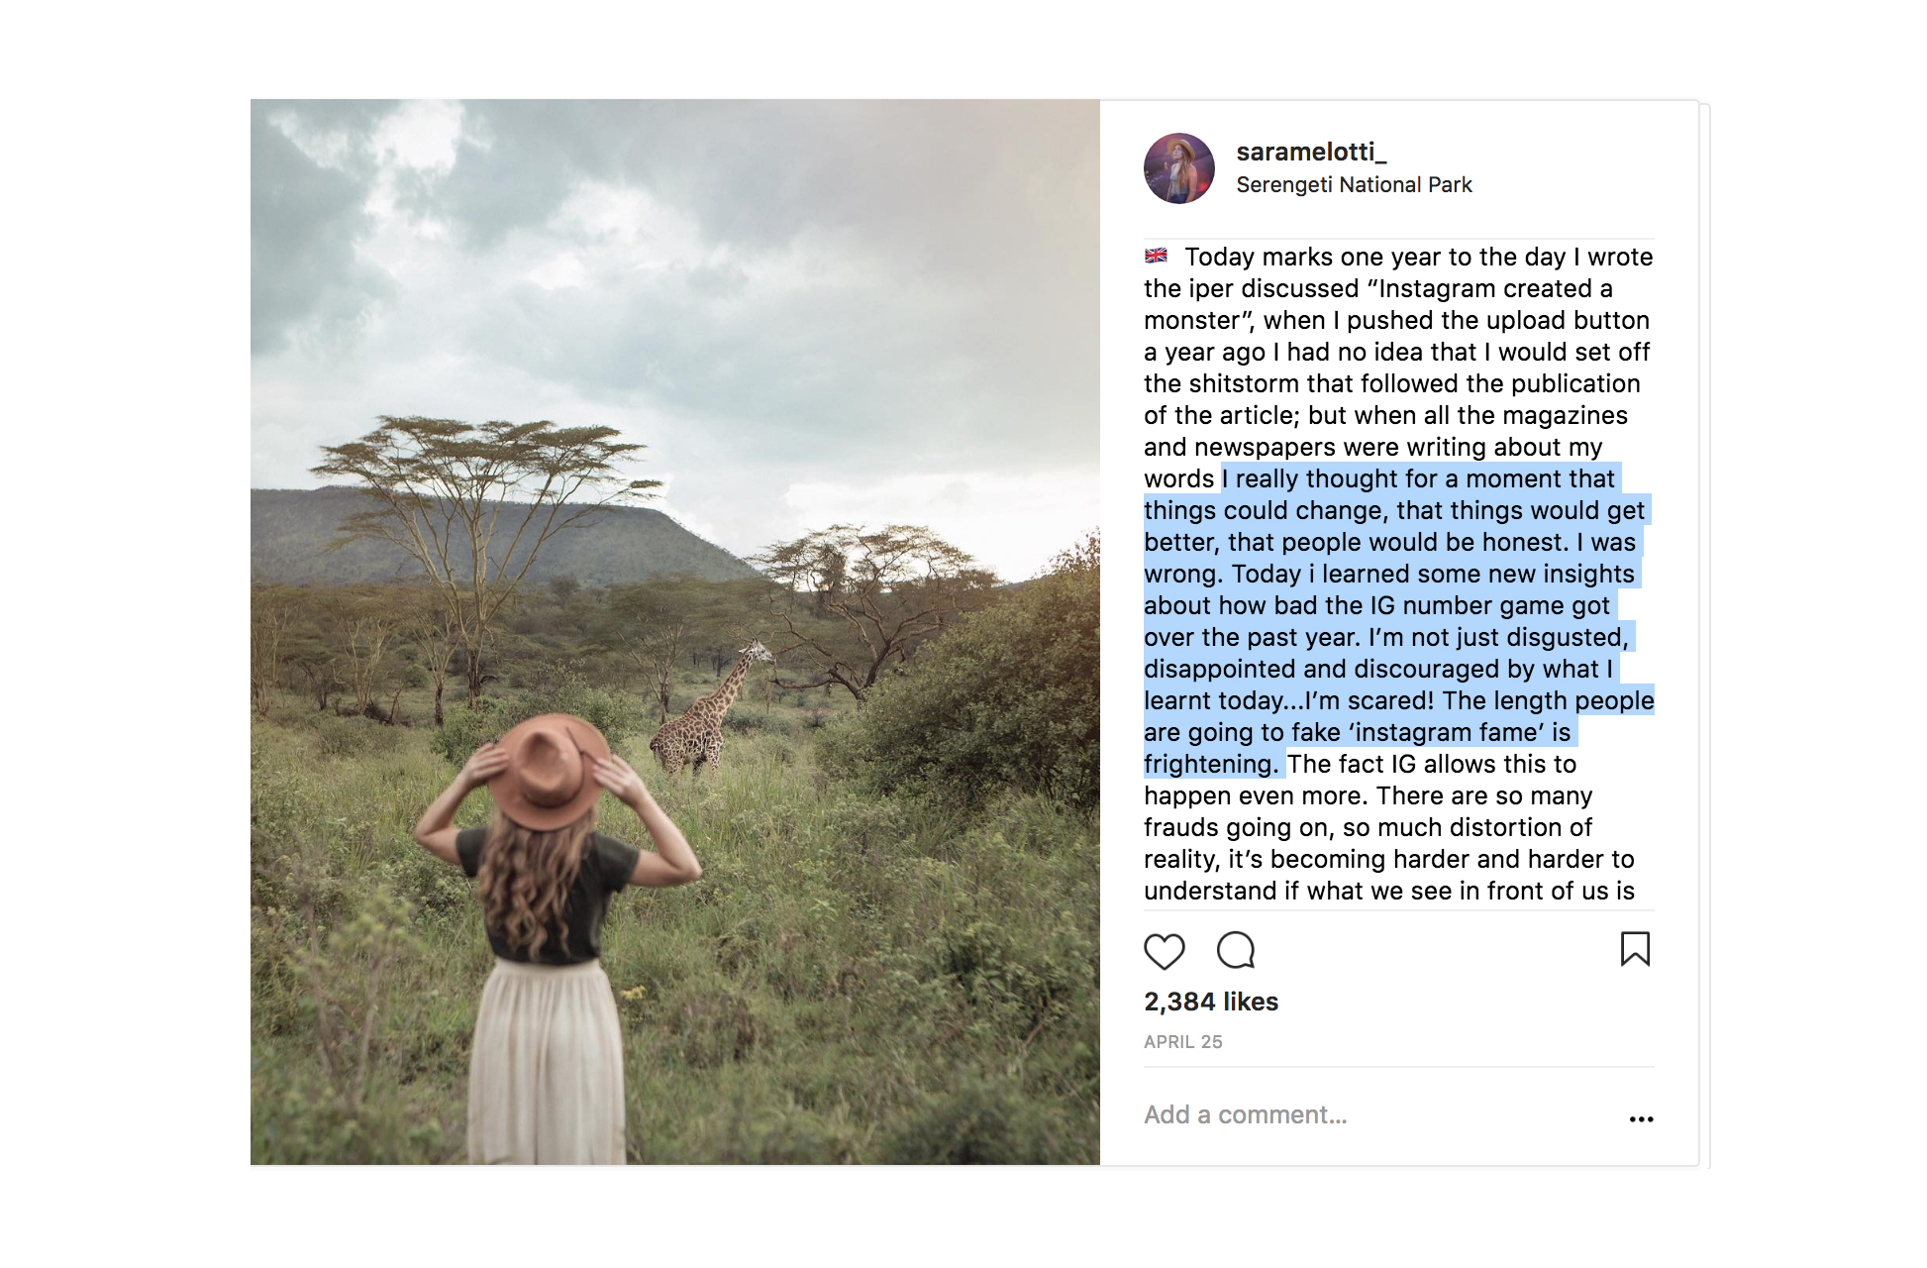Click the caption text 'frauds going on'
Screen dimensions: 1927x1268
pyautogui.click(x=1239, y=827)
